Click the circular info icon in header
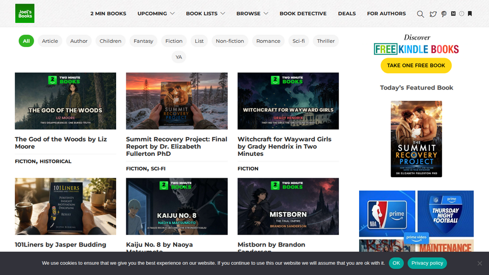 [x=461, y=13]
